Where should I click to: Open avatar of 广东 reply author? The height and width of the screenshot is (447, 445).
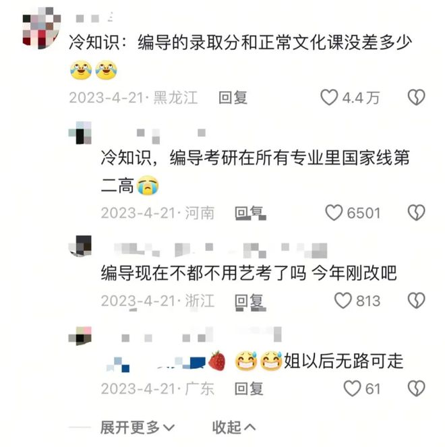(80, 336)
